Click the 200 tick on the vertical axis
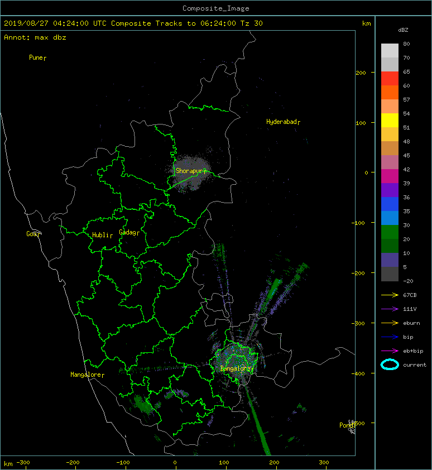This screenshot has height=470, width=432. coord(361,73)
